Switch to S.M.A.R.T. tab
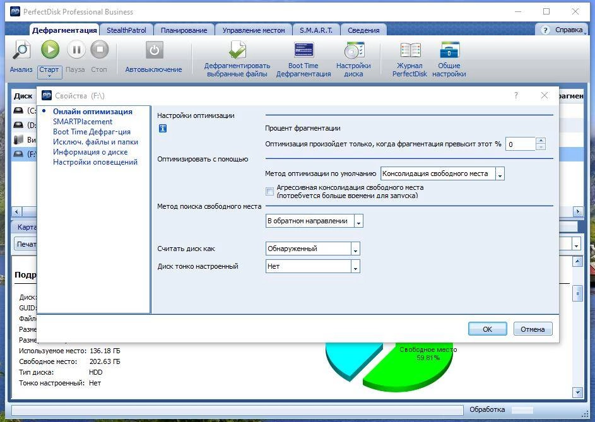This screenshot has height=422, width=595. [316, 30]
